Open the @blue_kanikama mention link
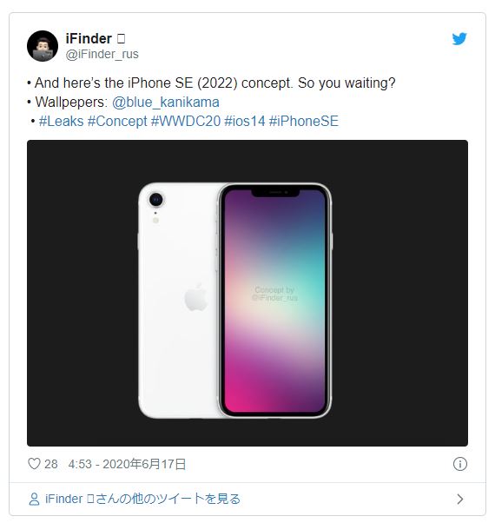 click(166, 102)
